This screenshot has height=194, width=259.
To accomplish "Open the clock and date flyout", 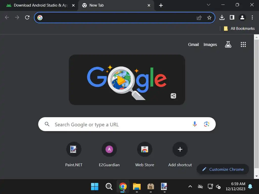I will tap(235, 186).
